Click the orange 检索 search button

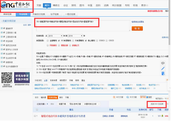tap(137, 28)
